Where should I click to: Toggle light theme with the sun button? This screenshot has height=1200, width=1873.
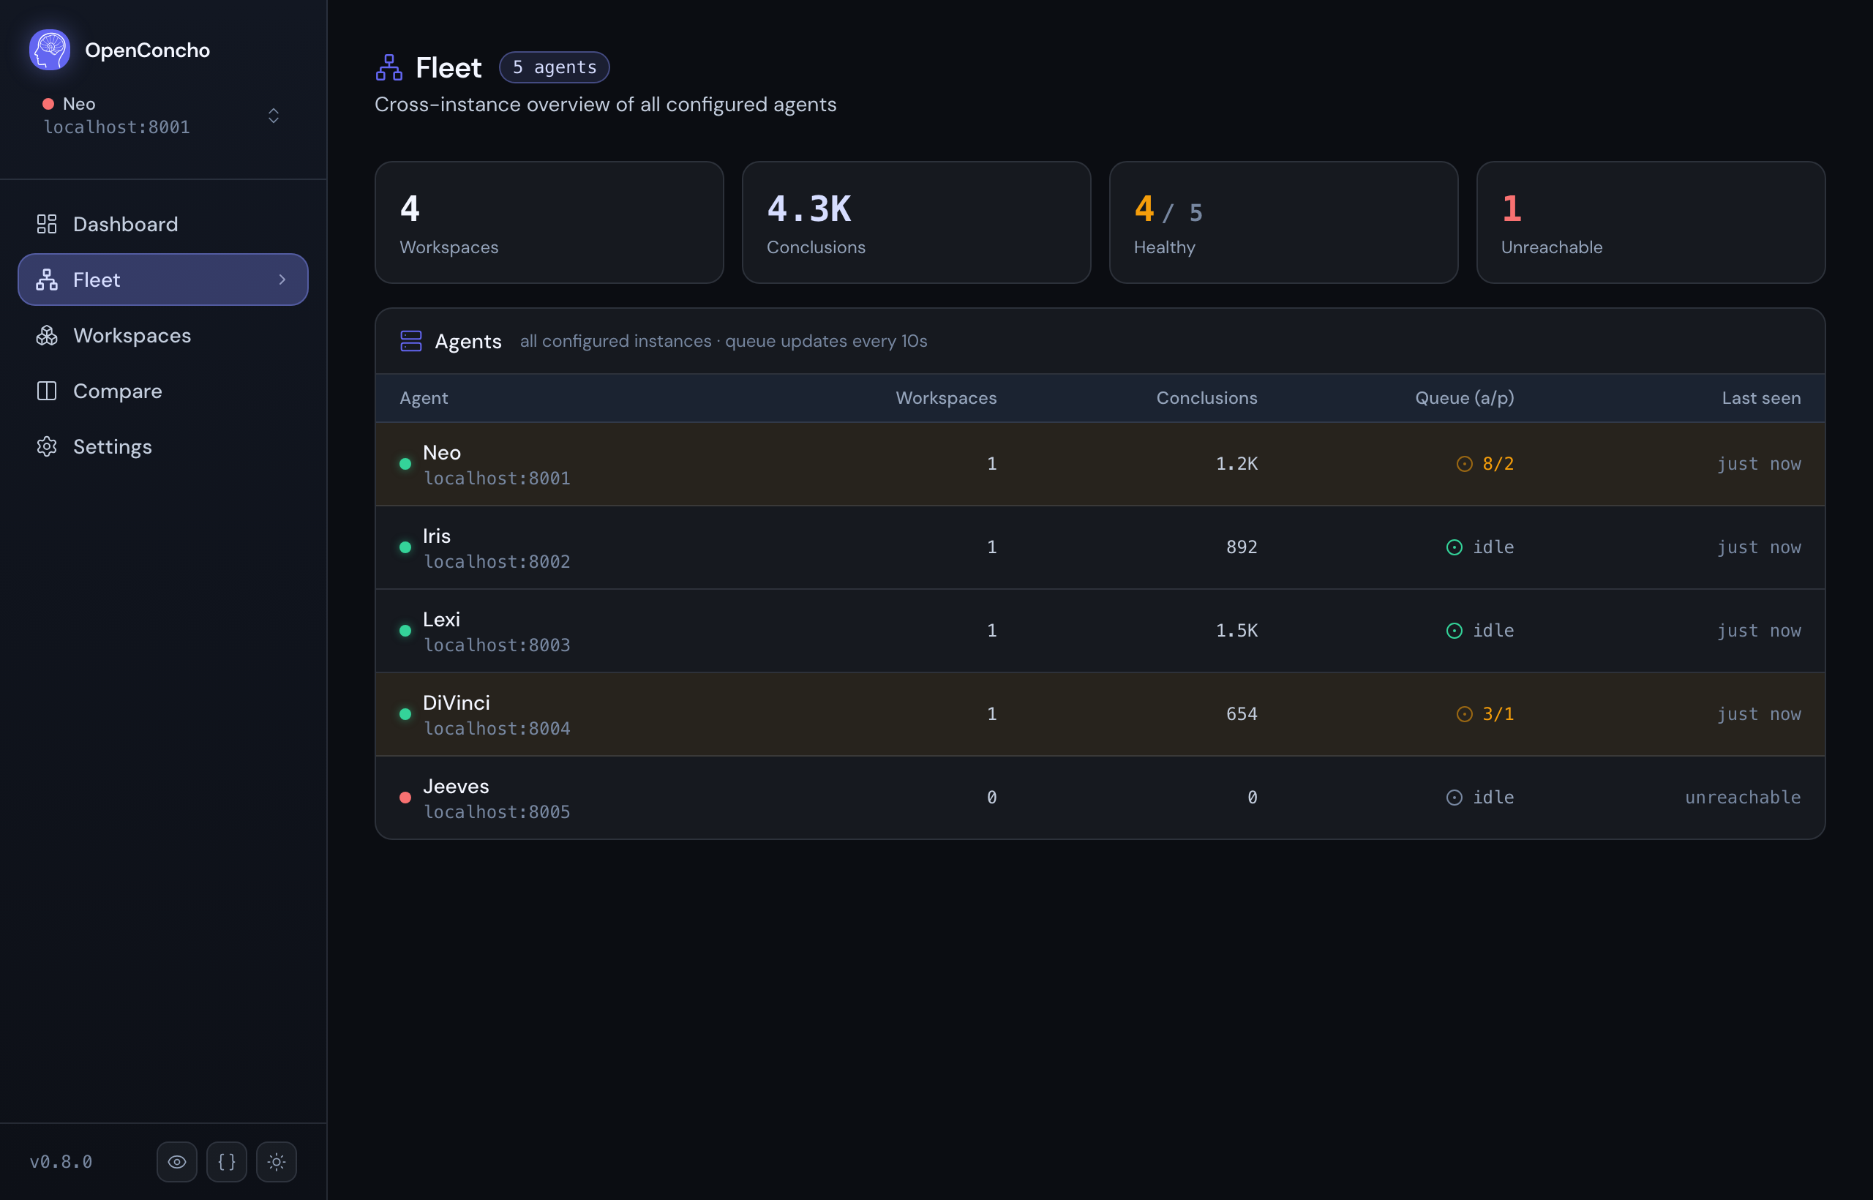pyautogui.click(x=277, y=1162)
